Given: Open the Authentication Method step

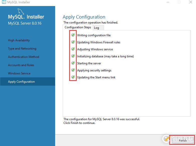Looking at the screenshot, I should [24, 57].
